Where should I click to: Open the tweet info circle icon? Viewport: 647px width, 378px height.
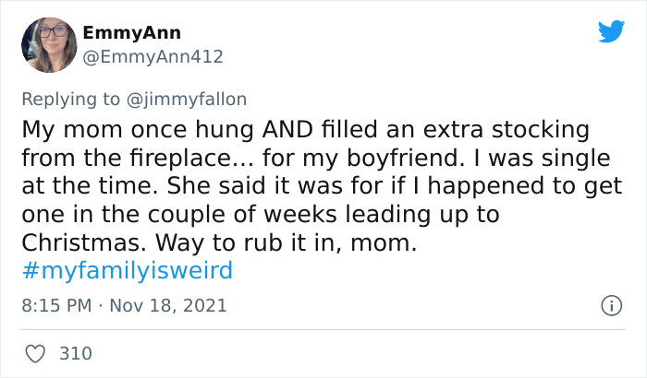(610, 304)
